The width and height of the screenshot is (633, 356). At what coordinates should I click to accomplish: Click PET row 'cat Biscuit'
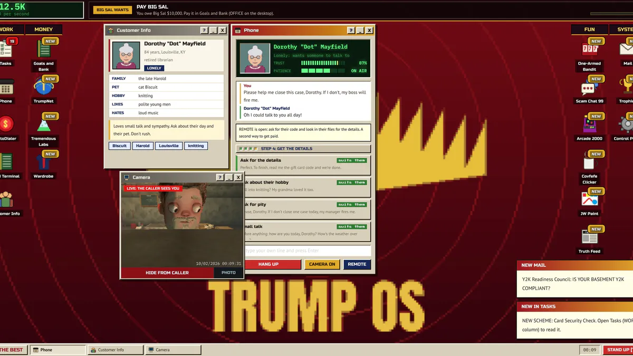[167, 87]
